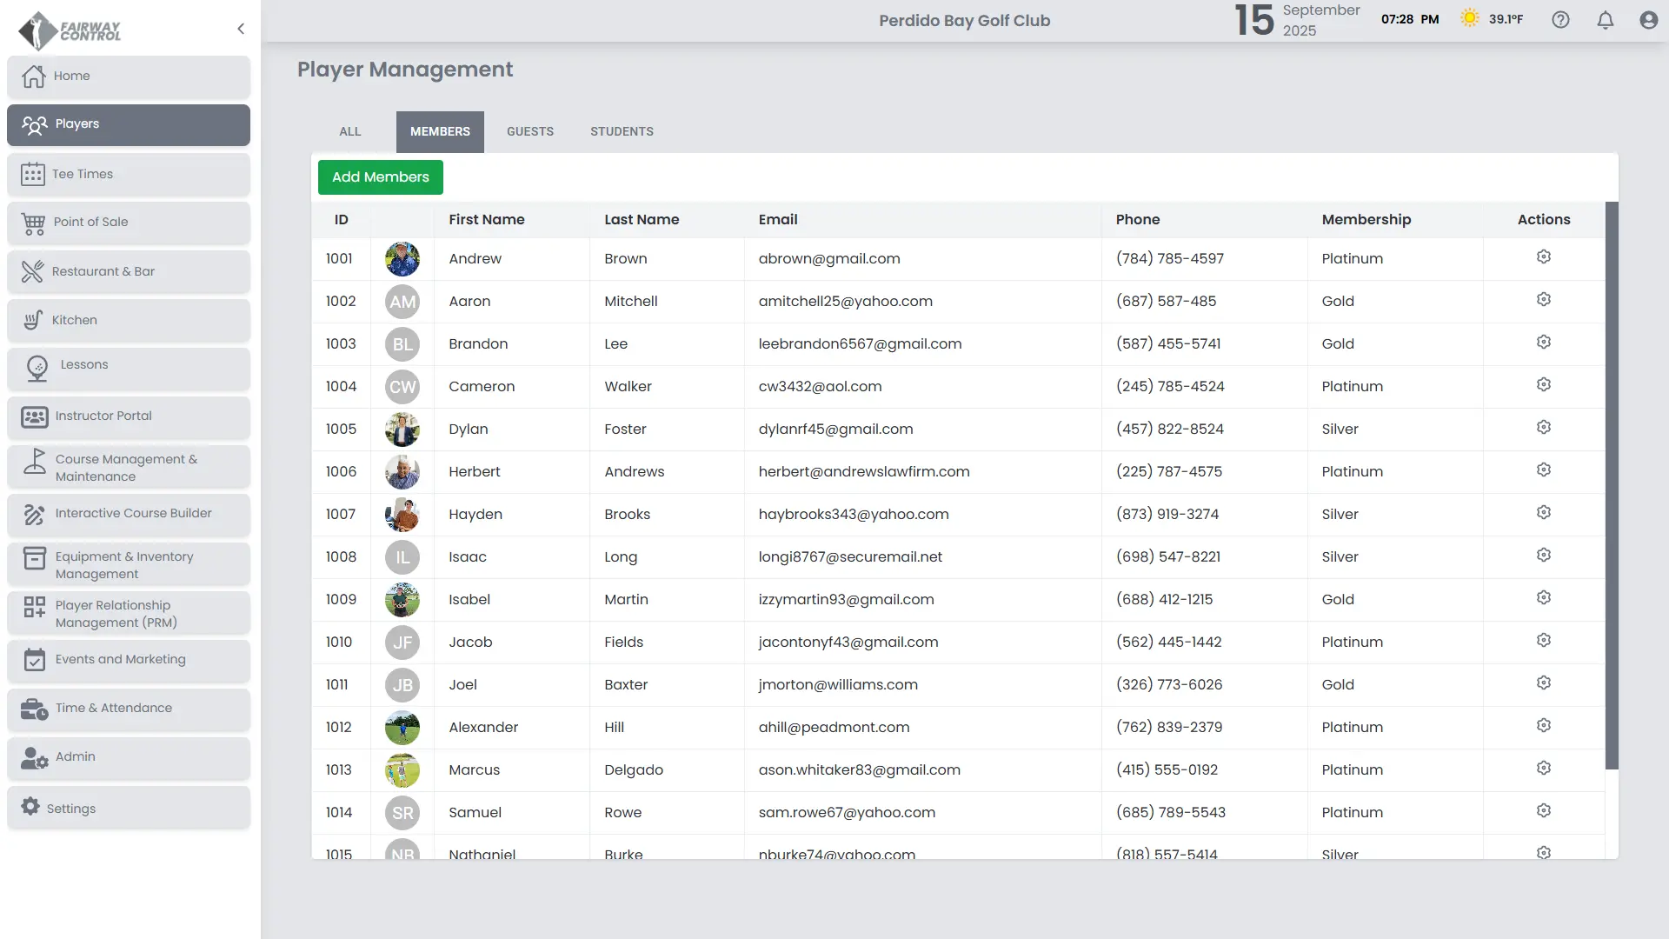Switch to the GUESTS tab
The image size is (1669, 939).
click(x=529, y=131)
